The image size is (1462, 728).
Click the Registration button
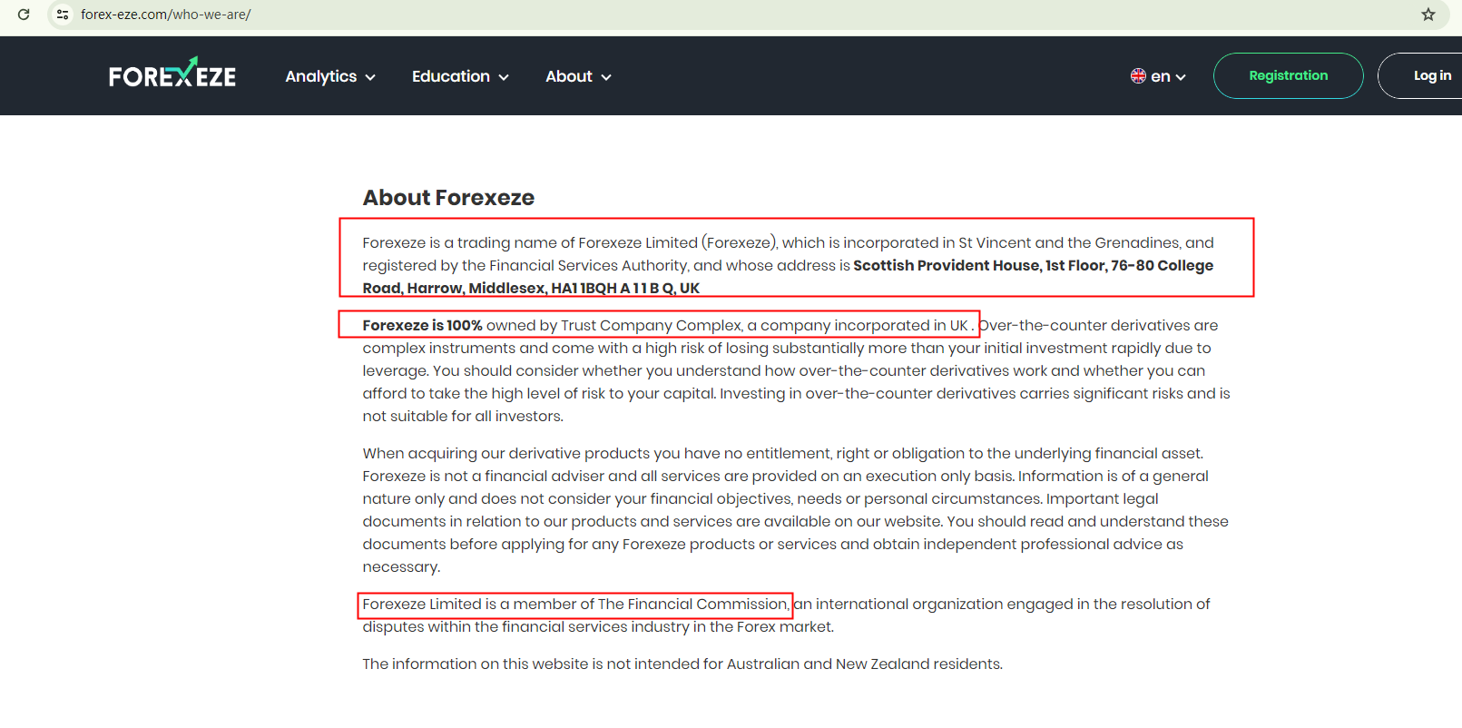(x=1289, y=75)
